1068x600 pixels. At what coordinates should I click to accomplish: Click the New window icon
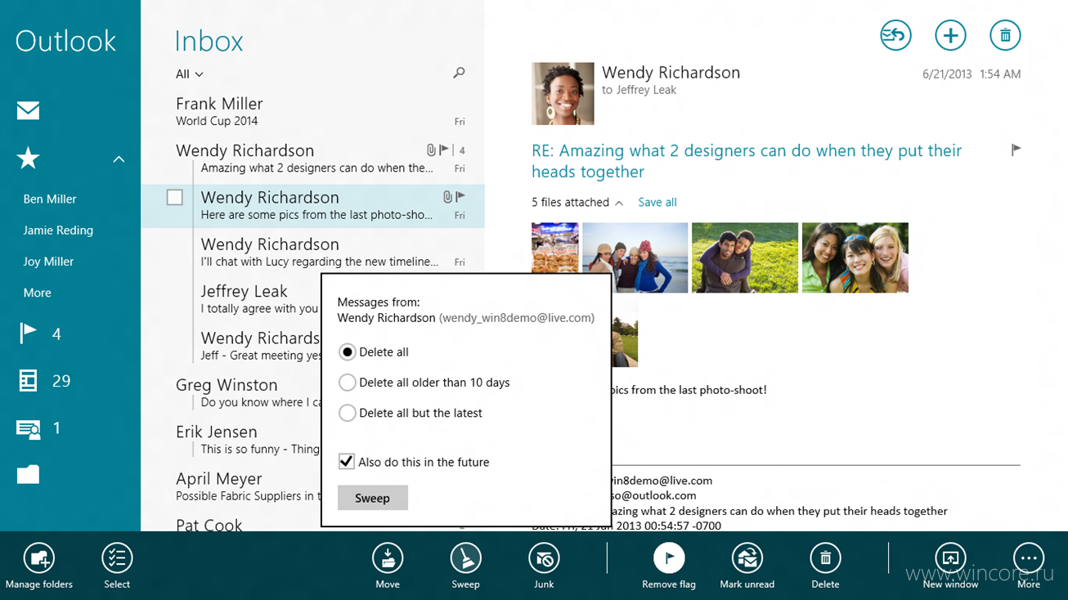(950, 558)
